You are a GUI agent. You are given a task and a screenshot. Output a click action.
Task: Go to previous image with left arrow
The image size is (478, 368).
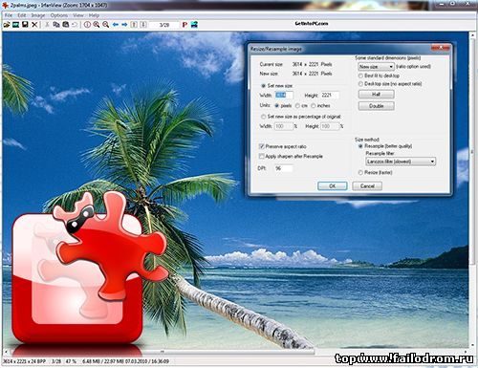click(x=116, y=25)
